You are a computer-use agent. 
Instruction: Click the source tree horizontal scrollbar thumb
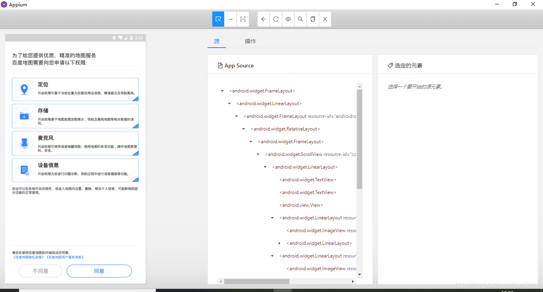[257, 281]
